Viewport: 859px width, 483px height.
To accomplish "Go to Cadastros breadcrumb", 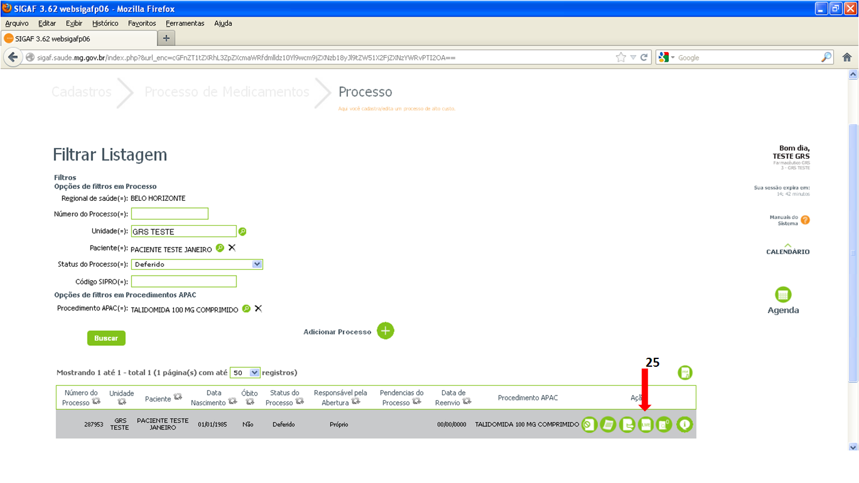I will (x=82, y=92).
